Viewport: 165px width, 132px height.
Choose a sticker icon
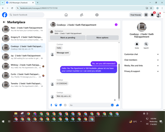tap(61, 105)
